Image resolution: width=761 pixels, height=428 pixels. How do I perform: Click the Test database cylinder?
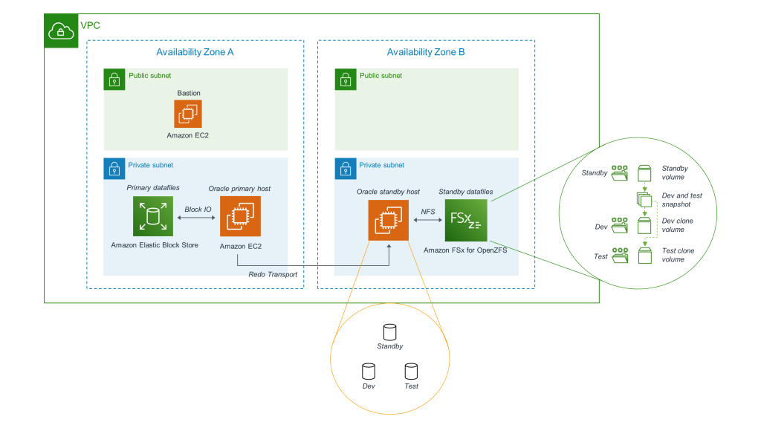coord(411,372)
